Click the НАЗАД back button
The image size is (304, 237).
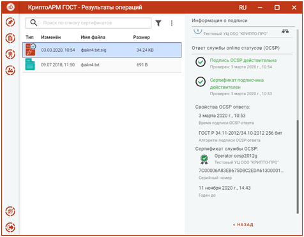[243, 225]
